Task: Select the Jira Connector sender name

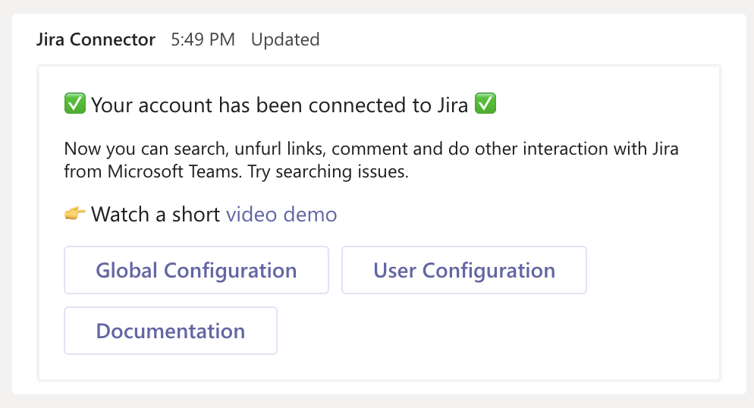Action: pyautogui.click(x=96, y=39)
